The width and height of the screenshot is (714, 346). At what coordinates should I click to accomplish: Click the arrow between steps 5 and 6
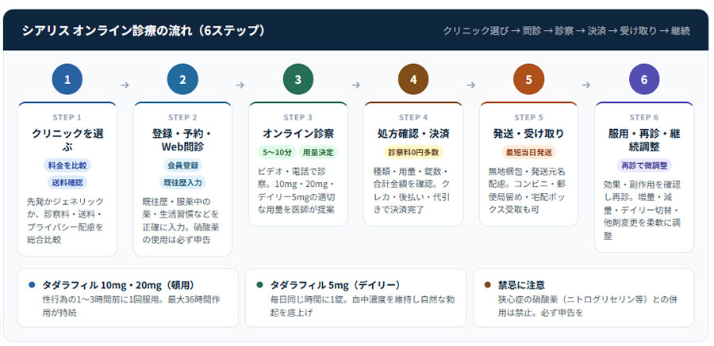click(586, 85)
